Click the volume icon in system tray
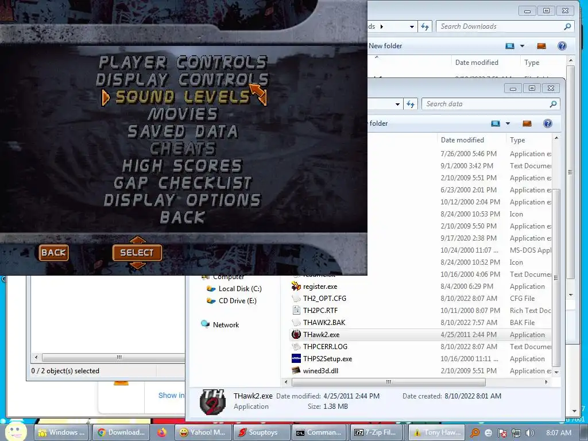588x441 pixels. coord(529,433)
